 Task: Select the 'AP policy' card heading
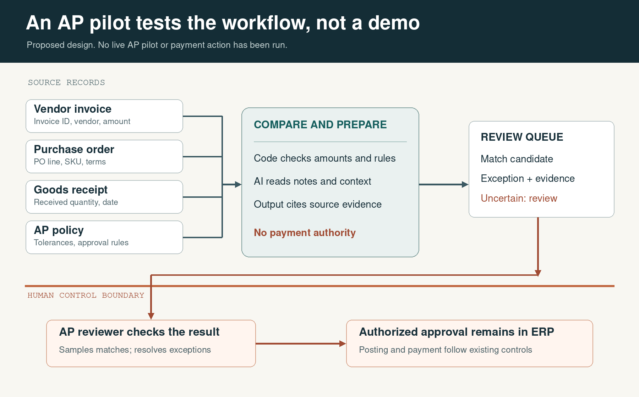pyautogui.click(x=59, y=230)
